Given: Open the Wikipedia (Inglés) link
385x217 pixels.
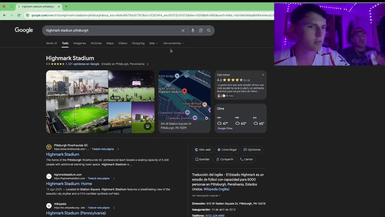Looking at the screenshot, I should [216, 189].
